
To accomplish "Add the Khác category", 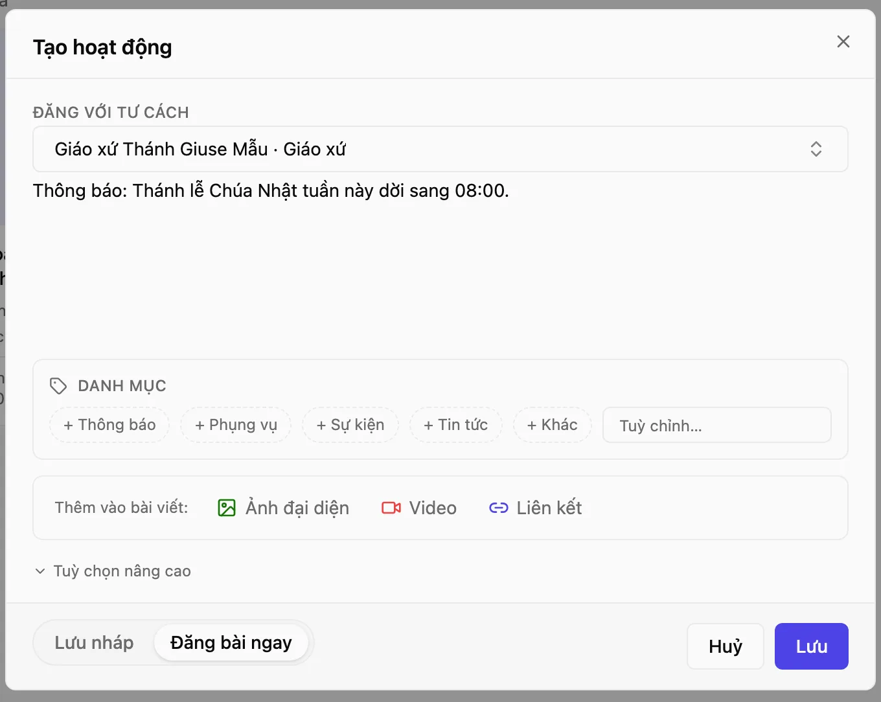I will (x=552, y=425).
